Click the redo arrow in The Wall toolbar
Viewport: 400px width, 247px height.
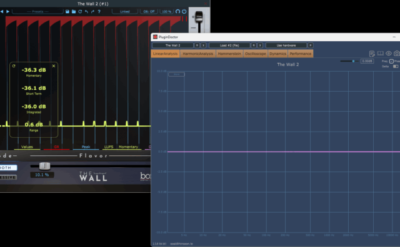click(92, 11)
